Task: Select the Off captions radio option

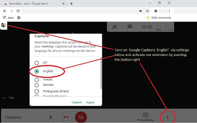Action: pos(37,63)
